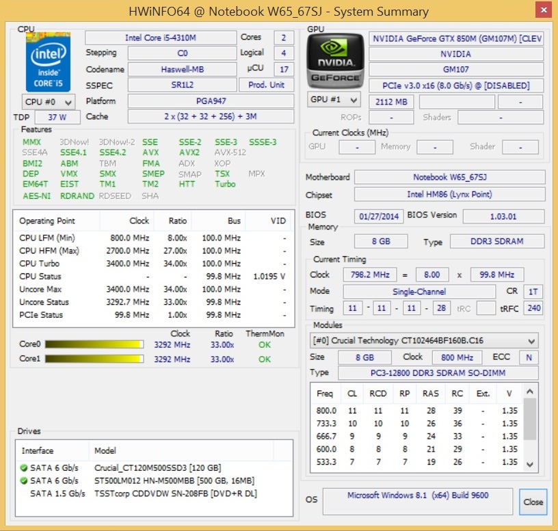Open the CPU #0 selector dropdown
Viewport: 558px width, 531px height.
click(x=49, y=102)
